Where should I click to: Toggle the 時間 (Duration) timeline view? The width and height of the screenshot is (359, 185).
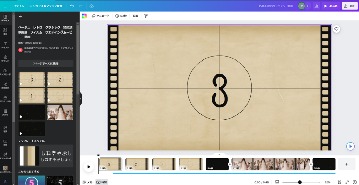pos(102,182)
